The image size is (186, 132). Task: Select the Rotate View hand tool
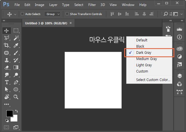[x=6, y=97]
